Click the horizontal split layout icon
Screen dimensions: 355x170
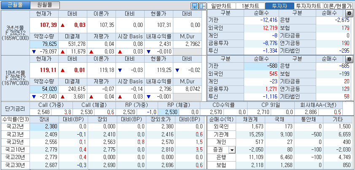tap(194, 6)
